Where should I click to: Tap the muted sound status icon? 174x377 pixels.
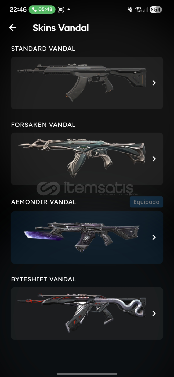(x=130, y=10)
